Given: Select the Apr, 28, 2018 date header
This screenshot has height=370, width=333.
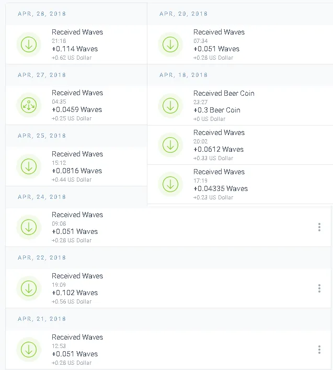Looking at the screenshot, I should pos(42,14).
